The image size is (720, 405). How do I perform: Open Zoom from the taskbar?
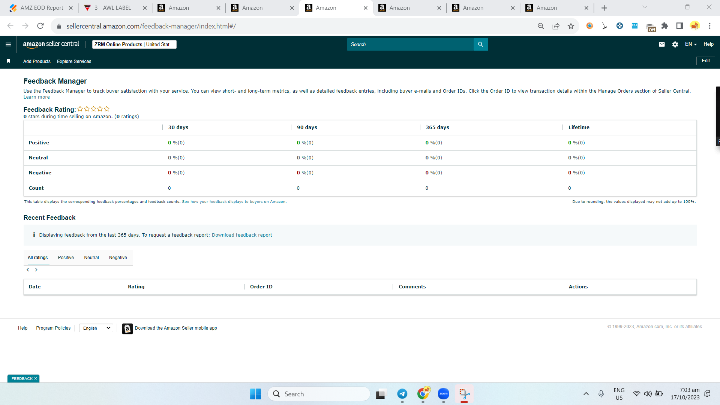444,394
